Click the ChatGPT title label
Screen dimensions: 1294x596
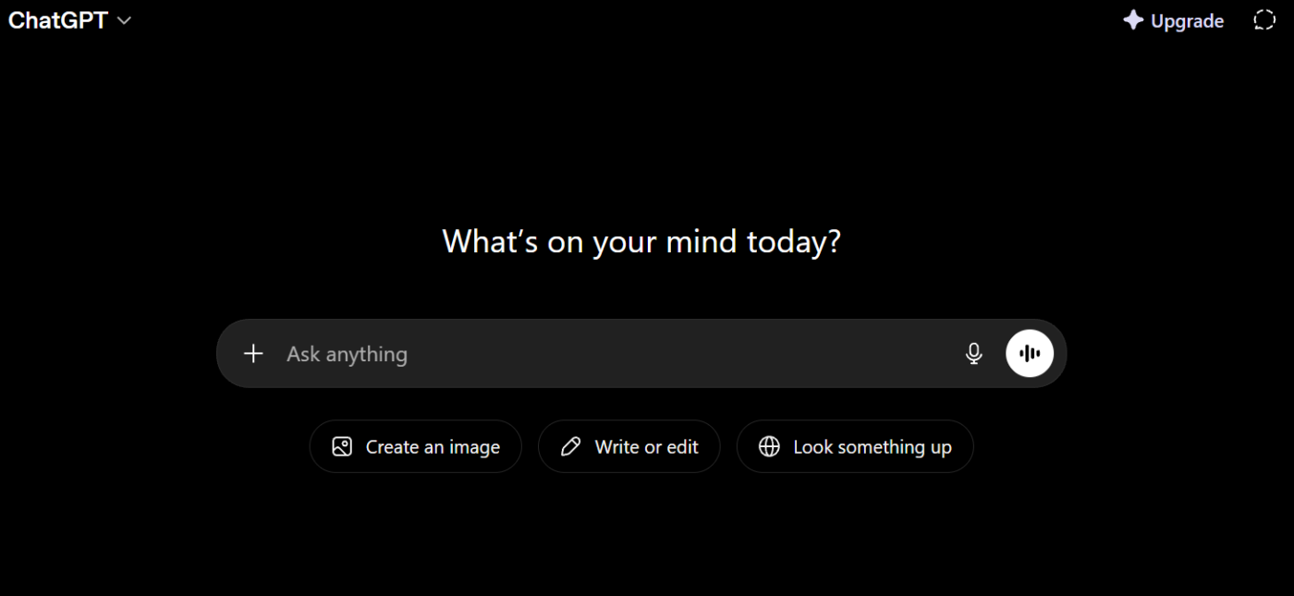point(58,20)
